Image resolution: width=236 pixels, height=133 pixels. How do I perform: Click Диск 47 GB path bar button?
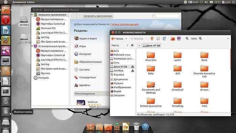tap(151, 45)
